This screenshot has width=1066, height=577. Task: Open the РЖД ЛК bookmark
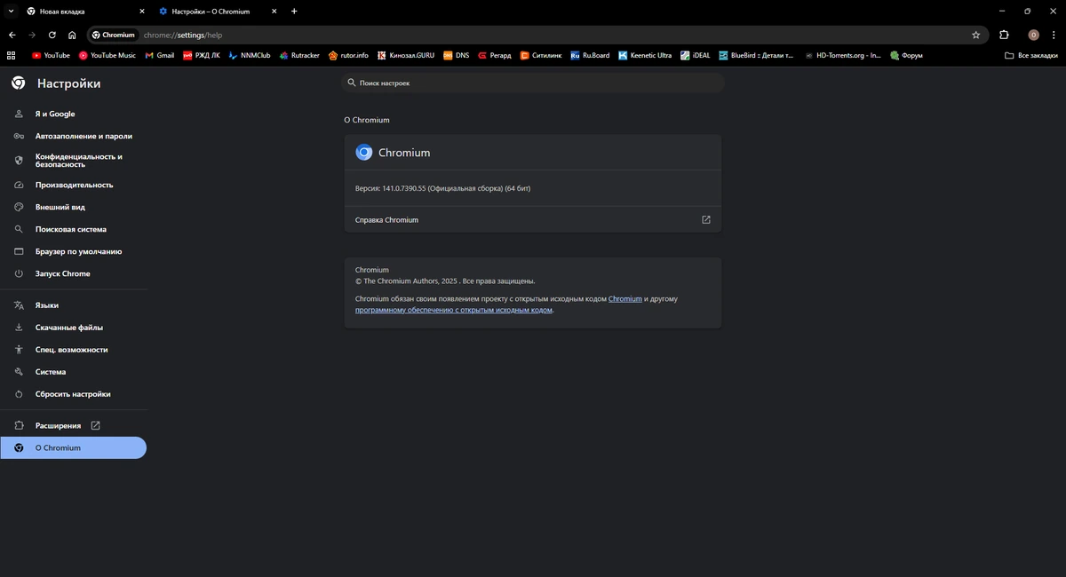pos(202,55)
